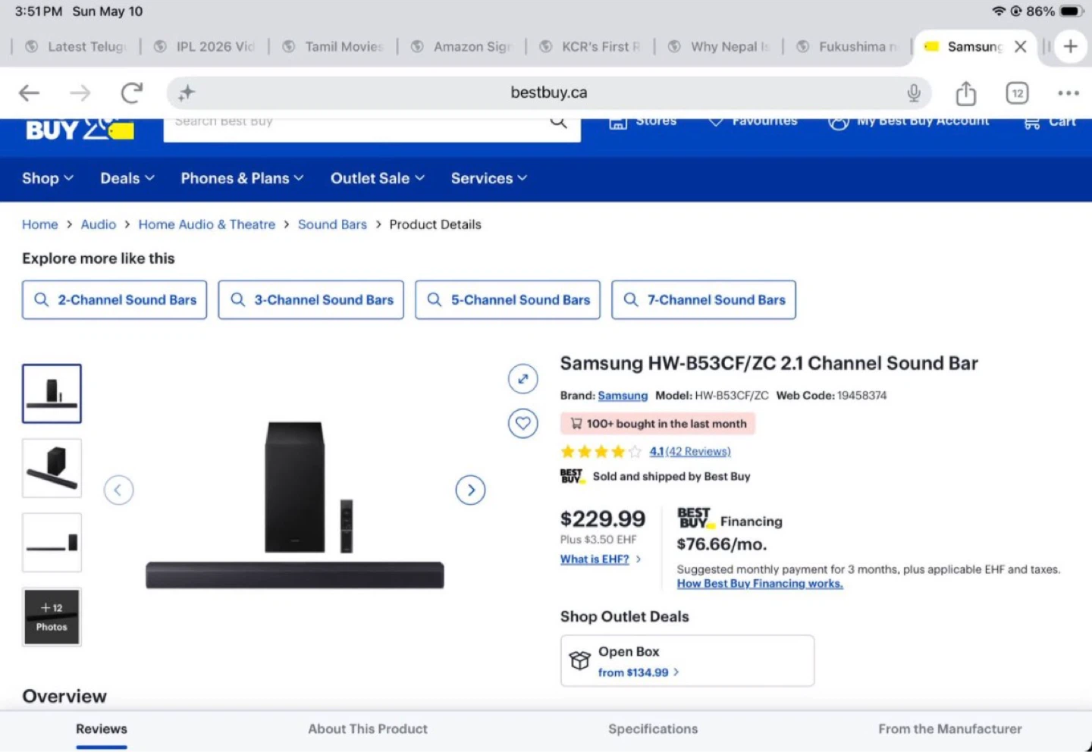Viewport: 1092px width, 752px height.
Task: Expand product image to fullscreen
Action: (522, 378)
